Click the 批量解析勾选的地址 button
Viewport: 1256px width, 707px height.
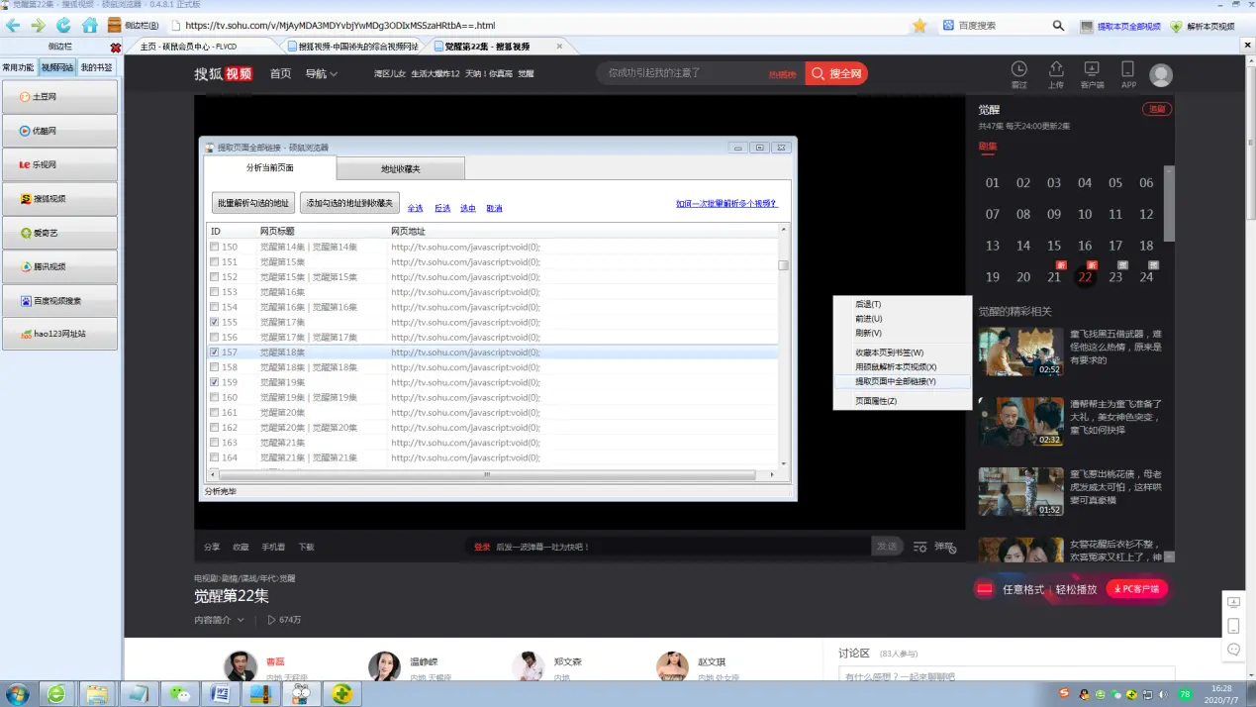253,203
